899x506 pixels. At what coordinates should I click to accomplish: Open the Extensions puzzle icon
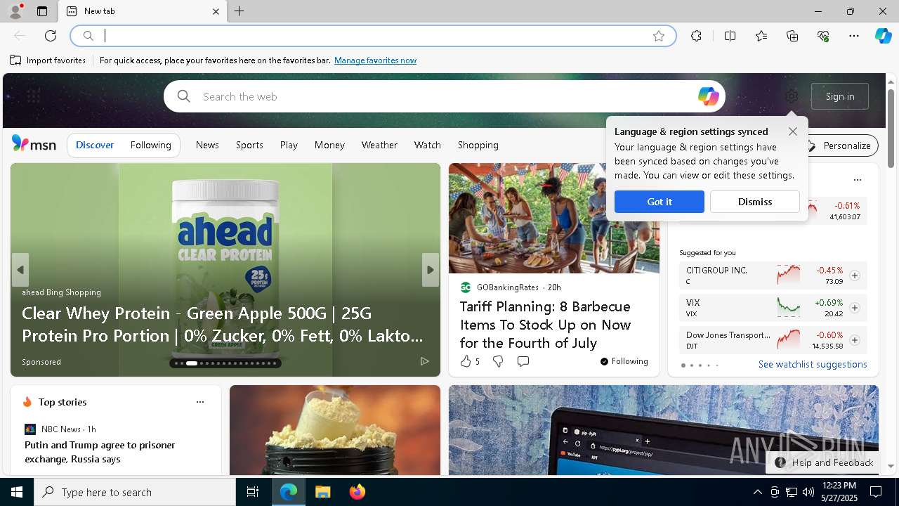point(696,36)
